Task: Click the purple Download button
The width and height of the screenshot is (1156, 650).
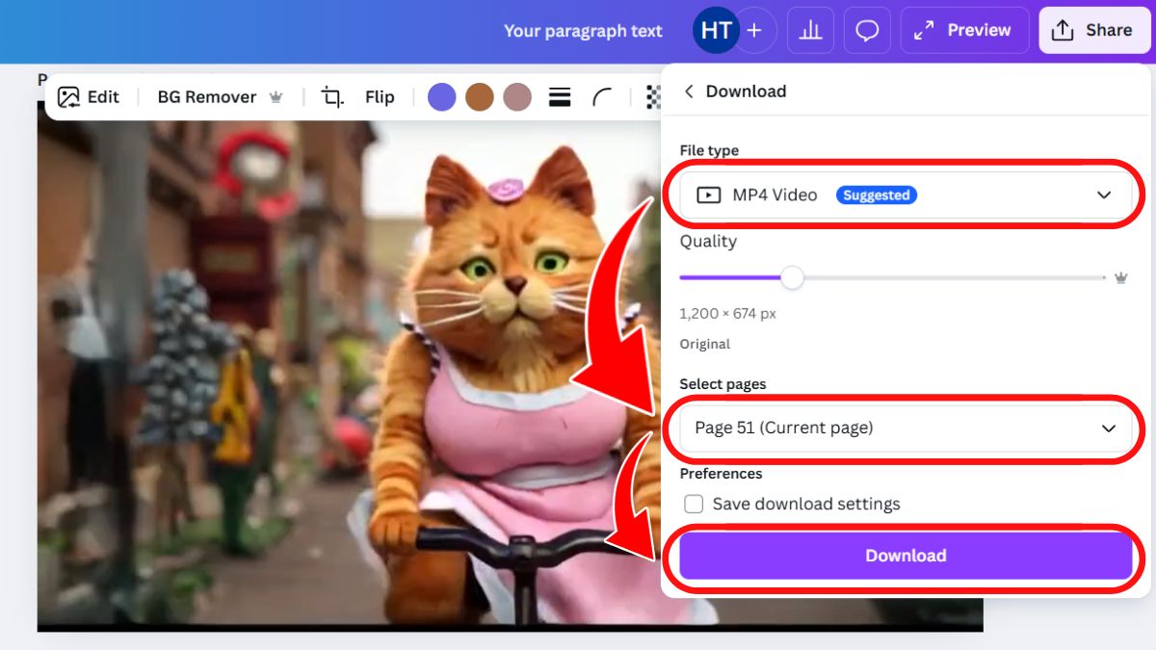Action: (906, 556)
